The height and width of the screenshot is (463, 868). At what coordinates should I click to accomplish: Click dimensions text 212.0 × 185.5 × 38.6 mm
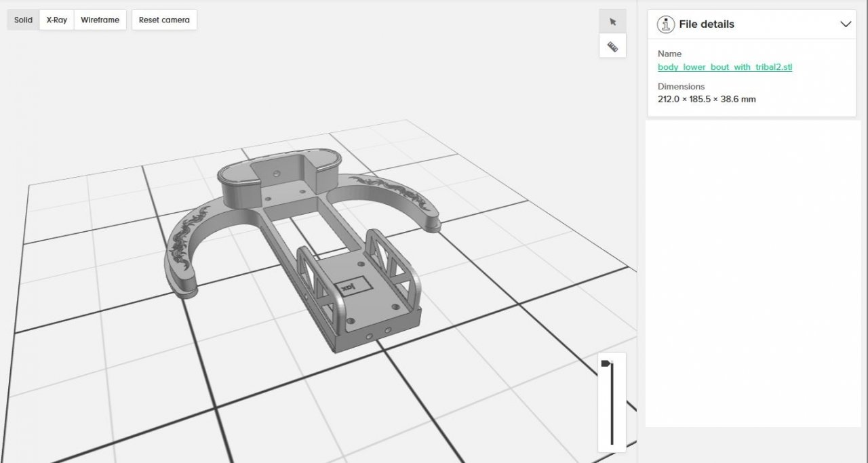[x=707, y=99]
